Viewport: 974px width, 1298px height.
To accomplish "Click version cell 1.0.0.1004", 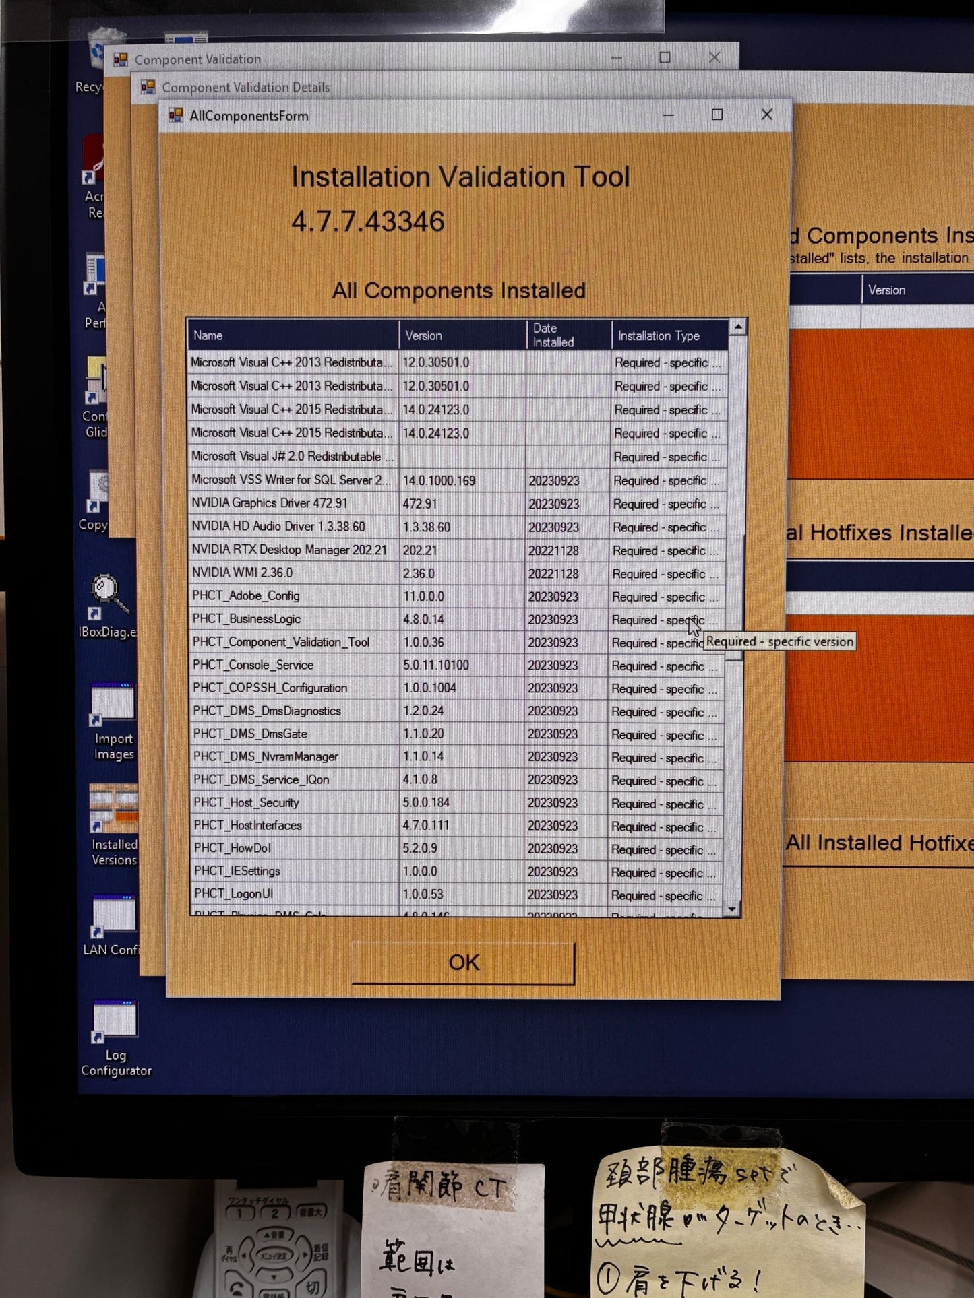I will 462,688.
